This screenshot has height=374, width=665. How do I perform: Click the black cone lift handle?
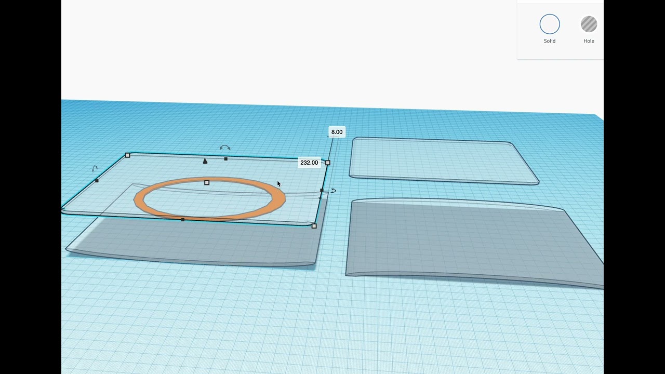click(205, 161)
